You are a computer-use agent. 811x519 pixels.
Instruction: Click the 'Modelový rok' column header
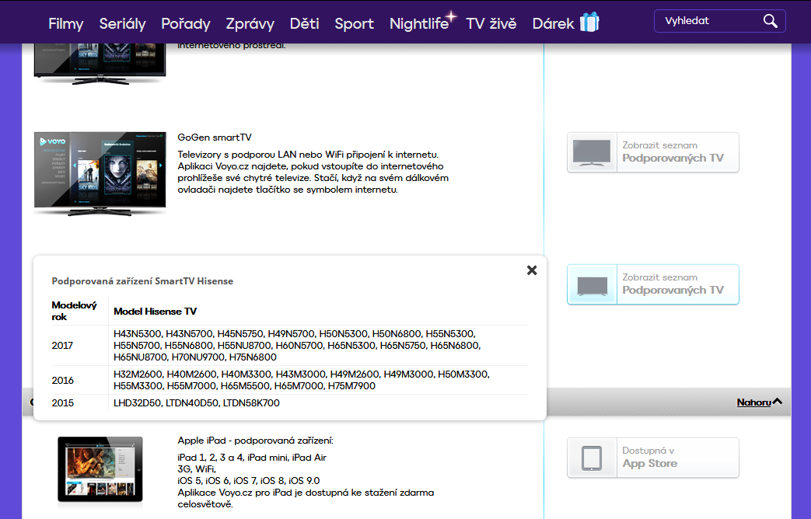click(x=74, y=311)
